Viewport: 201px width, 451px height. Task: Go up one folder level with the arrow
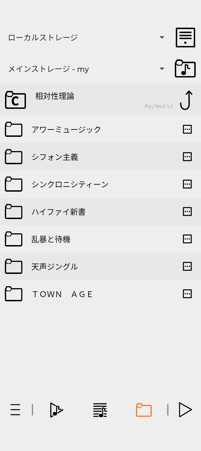tap(186, 100)
